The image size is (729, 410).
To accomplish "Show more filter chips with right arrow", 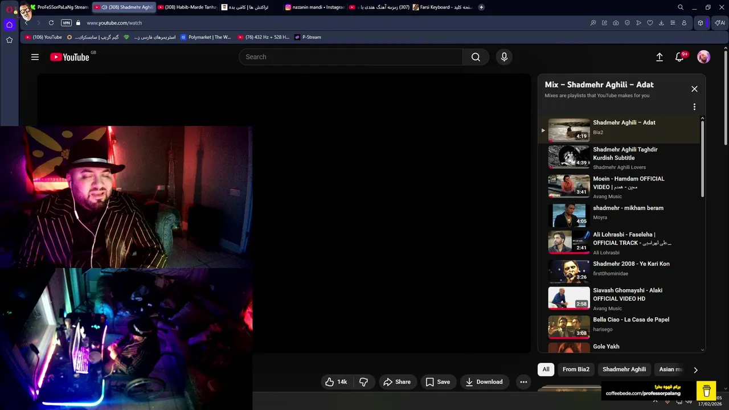I will pyautogui.click(x=695, y=370).
